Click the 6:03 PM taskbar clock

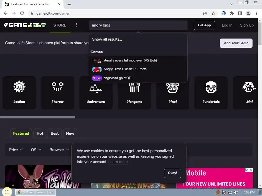tap(249, 192)
